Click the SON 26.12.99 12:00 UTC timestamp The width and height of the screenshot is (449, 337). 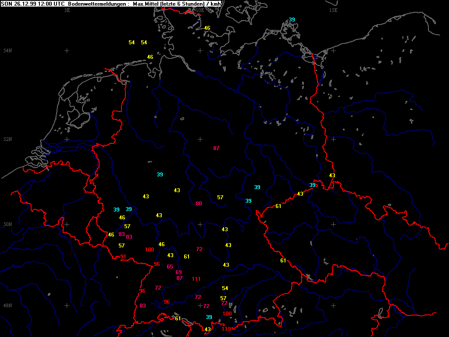pyautogui.click(x=33, y=4)
